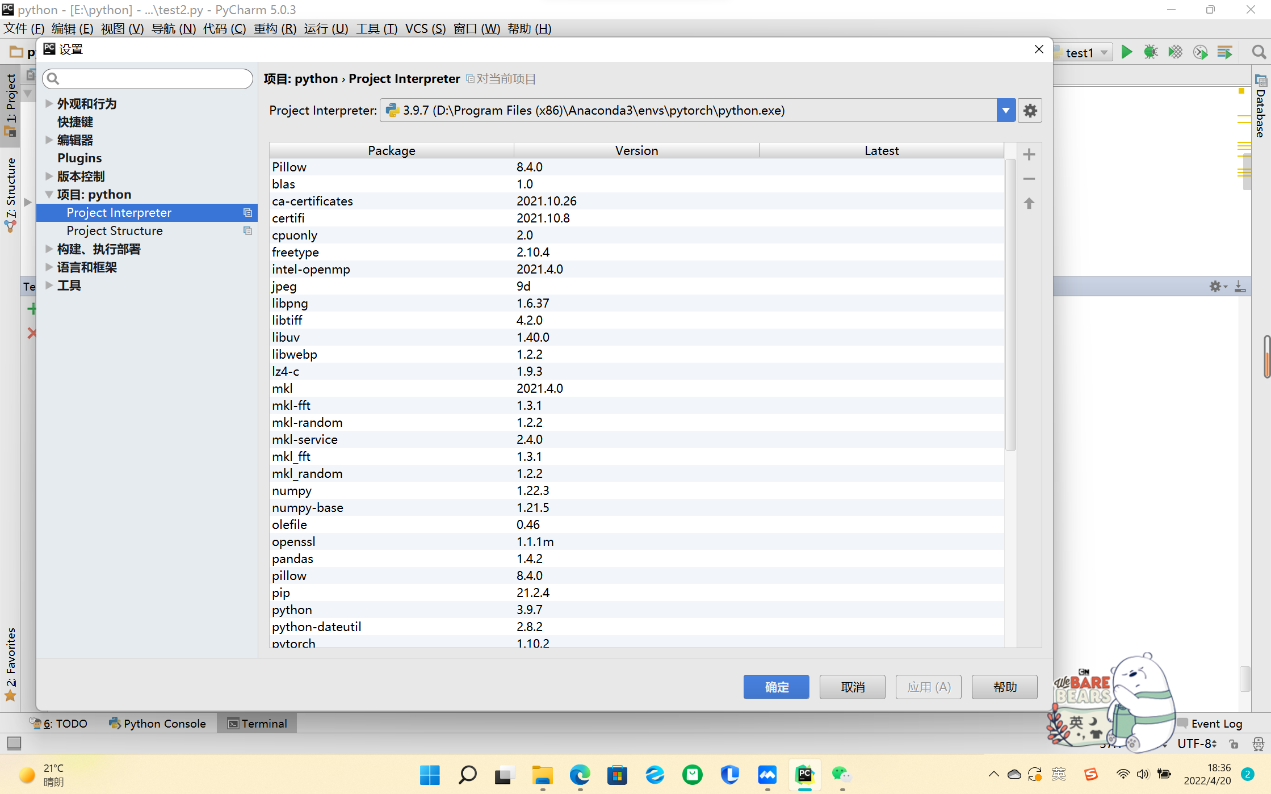The width and height of the screenshot is (1271, 794).
Task: Expand the 外观和行为 settings section
Action: point(48,104)
